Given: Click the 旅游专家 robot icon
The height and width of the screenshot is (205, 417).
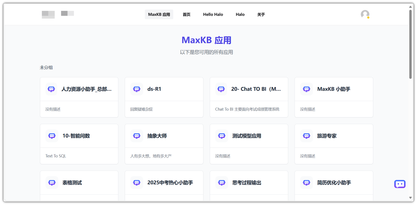Looking at the screenshot, I should (306, 136).
